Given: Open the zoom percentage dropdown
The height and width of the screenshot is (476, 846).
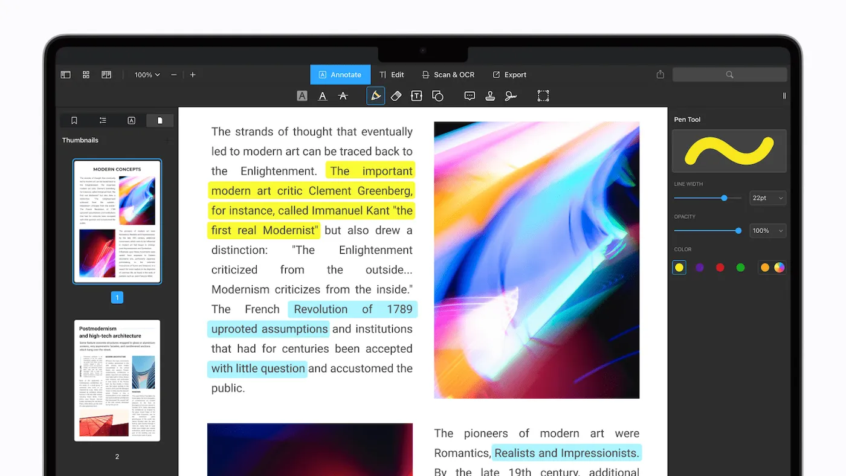Looking at the screenshot, I should tap(146, 74).
